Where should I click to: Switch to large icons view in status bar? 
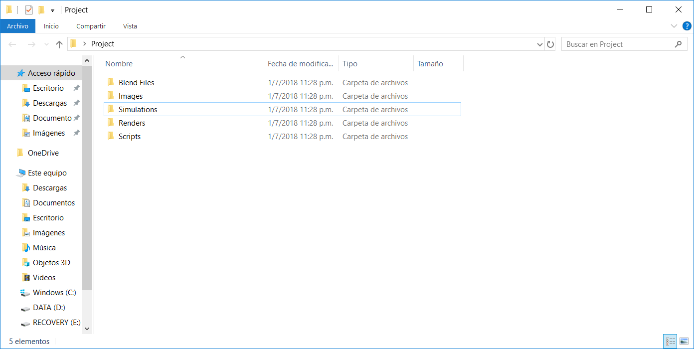click(x=684, y=342)
